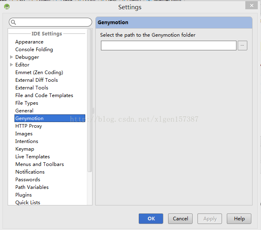Expand the Debugger settings node
The image size is (261, 230).
(x=12, y=57)
